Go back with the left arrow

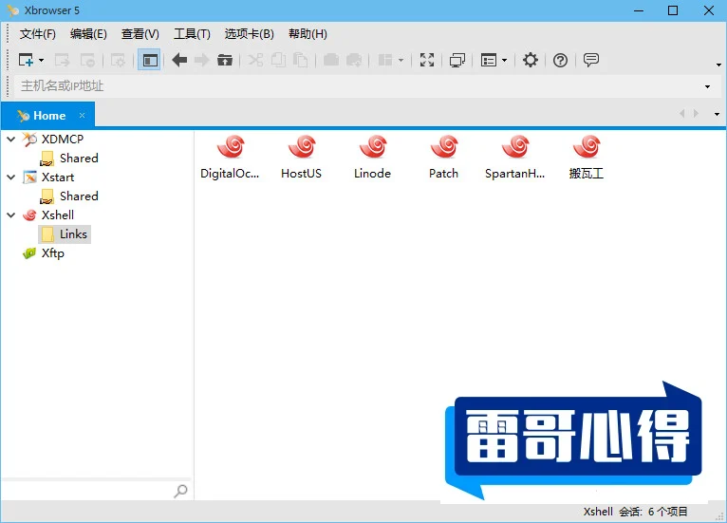179,61
